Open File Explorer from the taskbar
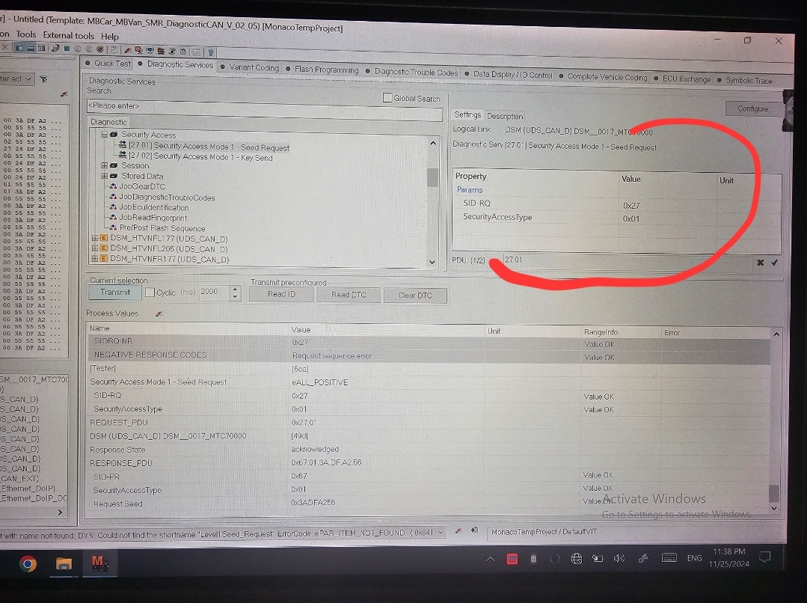807x603 pixels. click(64, 564)
